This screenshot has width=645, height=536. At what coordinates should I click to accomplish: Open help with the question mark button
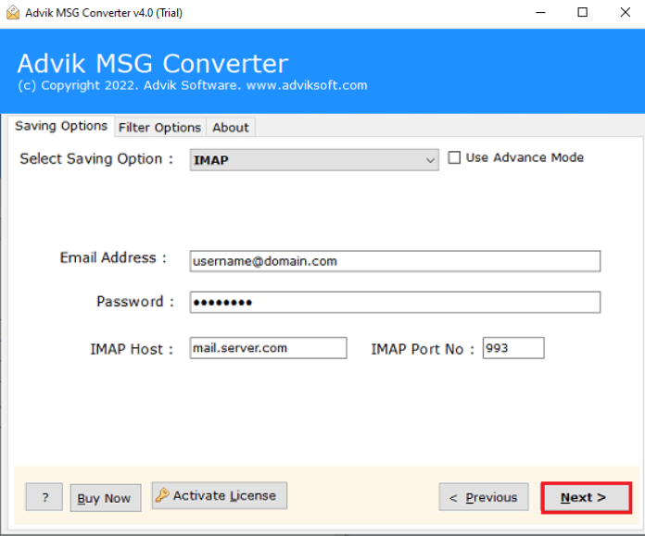pyautogui.click(x=44, y=497)
